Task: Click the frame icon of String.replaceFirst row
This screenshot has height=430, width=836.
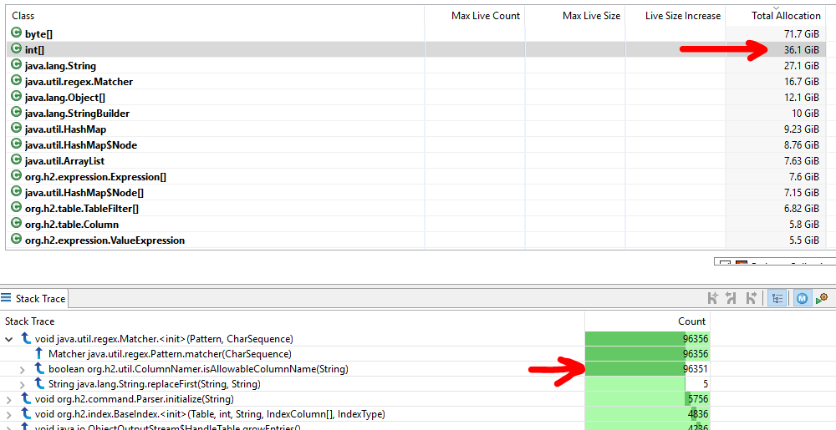Action: (39, 383)
